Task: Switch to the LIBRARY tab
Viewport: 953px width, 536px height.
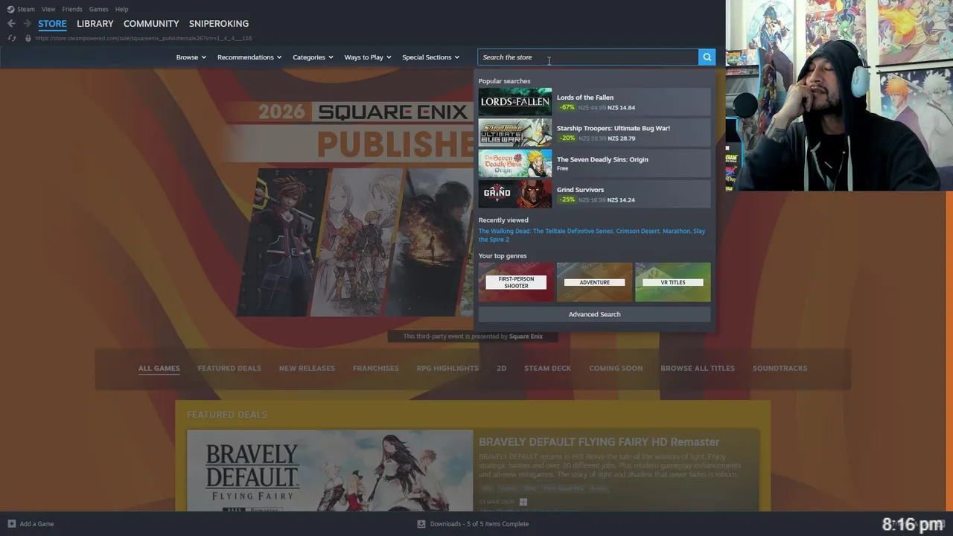Action: click(x=95, y=24)
